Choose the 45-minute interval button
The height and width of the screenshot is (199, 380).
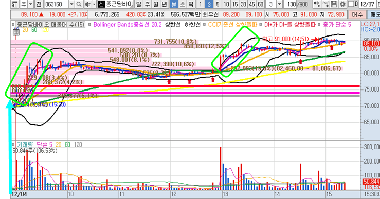[252, 4]
